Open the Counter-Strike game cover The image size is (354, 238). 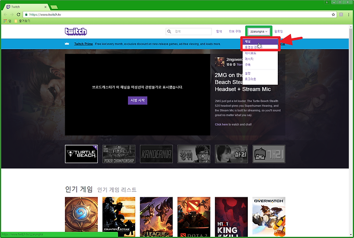coord(119,217)
